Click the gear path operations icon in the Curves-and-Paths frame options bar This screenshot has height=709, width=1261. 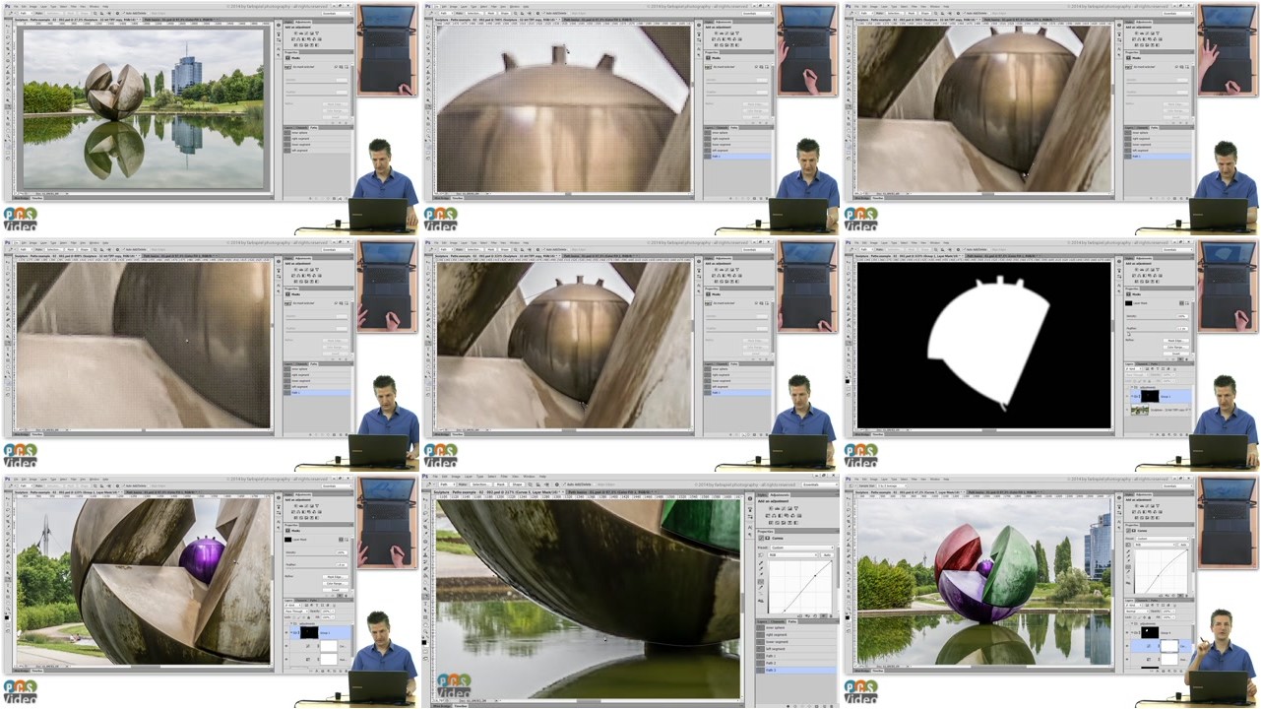tap(557, 484)
